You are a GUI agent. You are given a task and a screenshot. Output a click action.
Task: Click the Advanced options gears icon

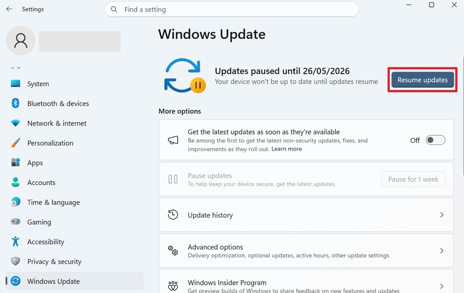pos(173,250)
